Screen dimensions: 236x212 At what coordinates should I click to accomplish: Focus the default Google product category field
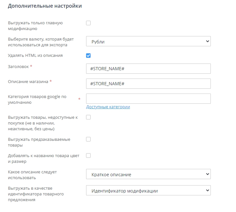pos(148,99)
